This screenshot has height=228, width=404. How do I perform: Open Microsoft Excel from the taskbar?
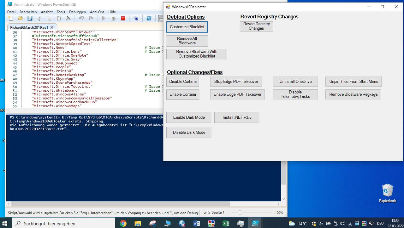pos(226,223)
